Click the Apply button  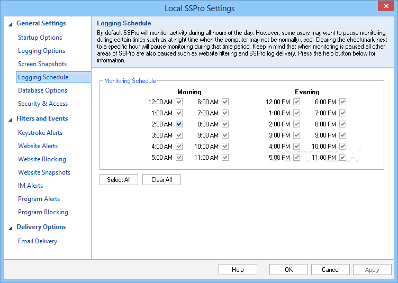(x=372, y=270)
